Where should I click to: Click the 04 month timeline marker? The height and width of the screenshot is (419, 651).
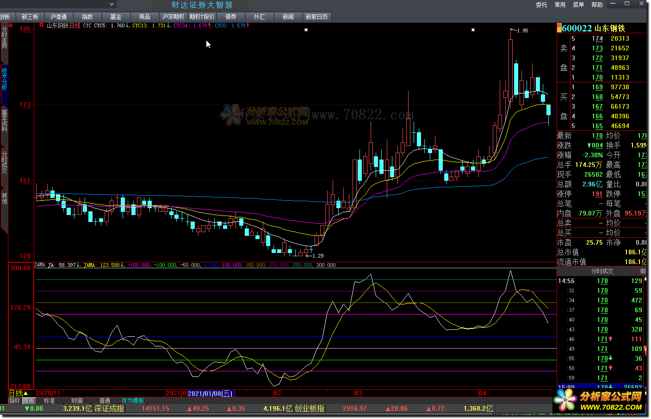tap(483, 394)
